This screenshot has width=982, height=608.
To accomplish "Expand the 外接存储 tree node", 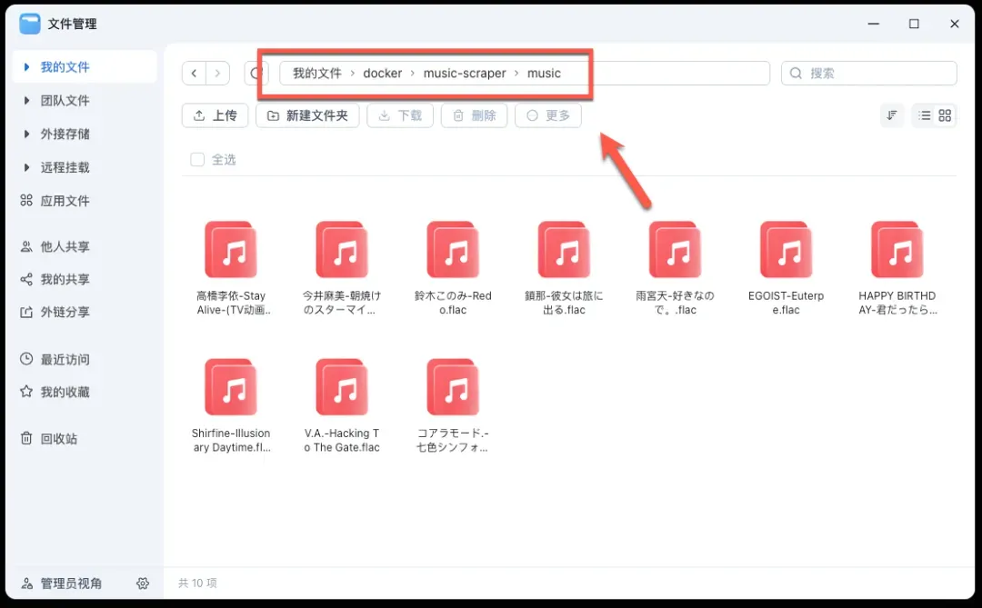I will (x=27, y=135).
